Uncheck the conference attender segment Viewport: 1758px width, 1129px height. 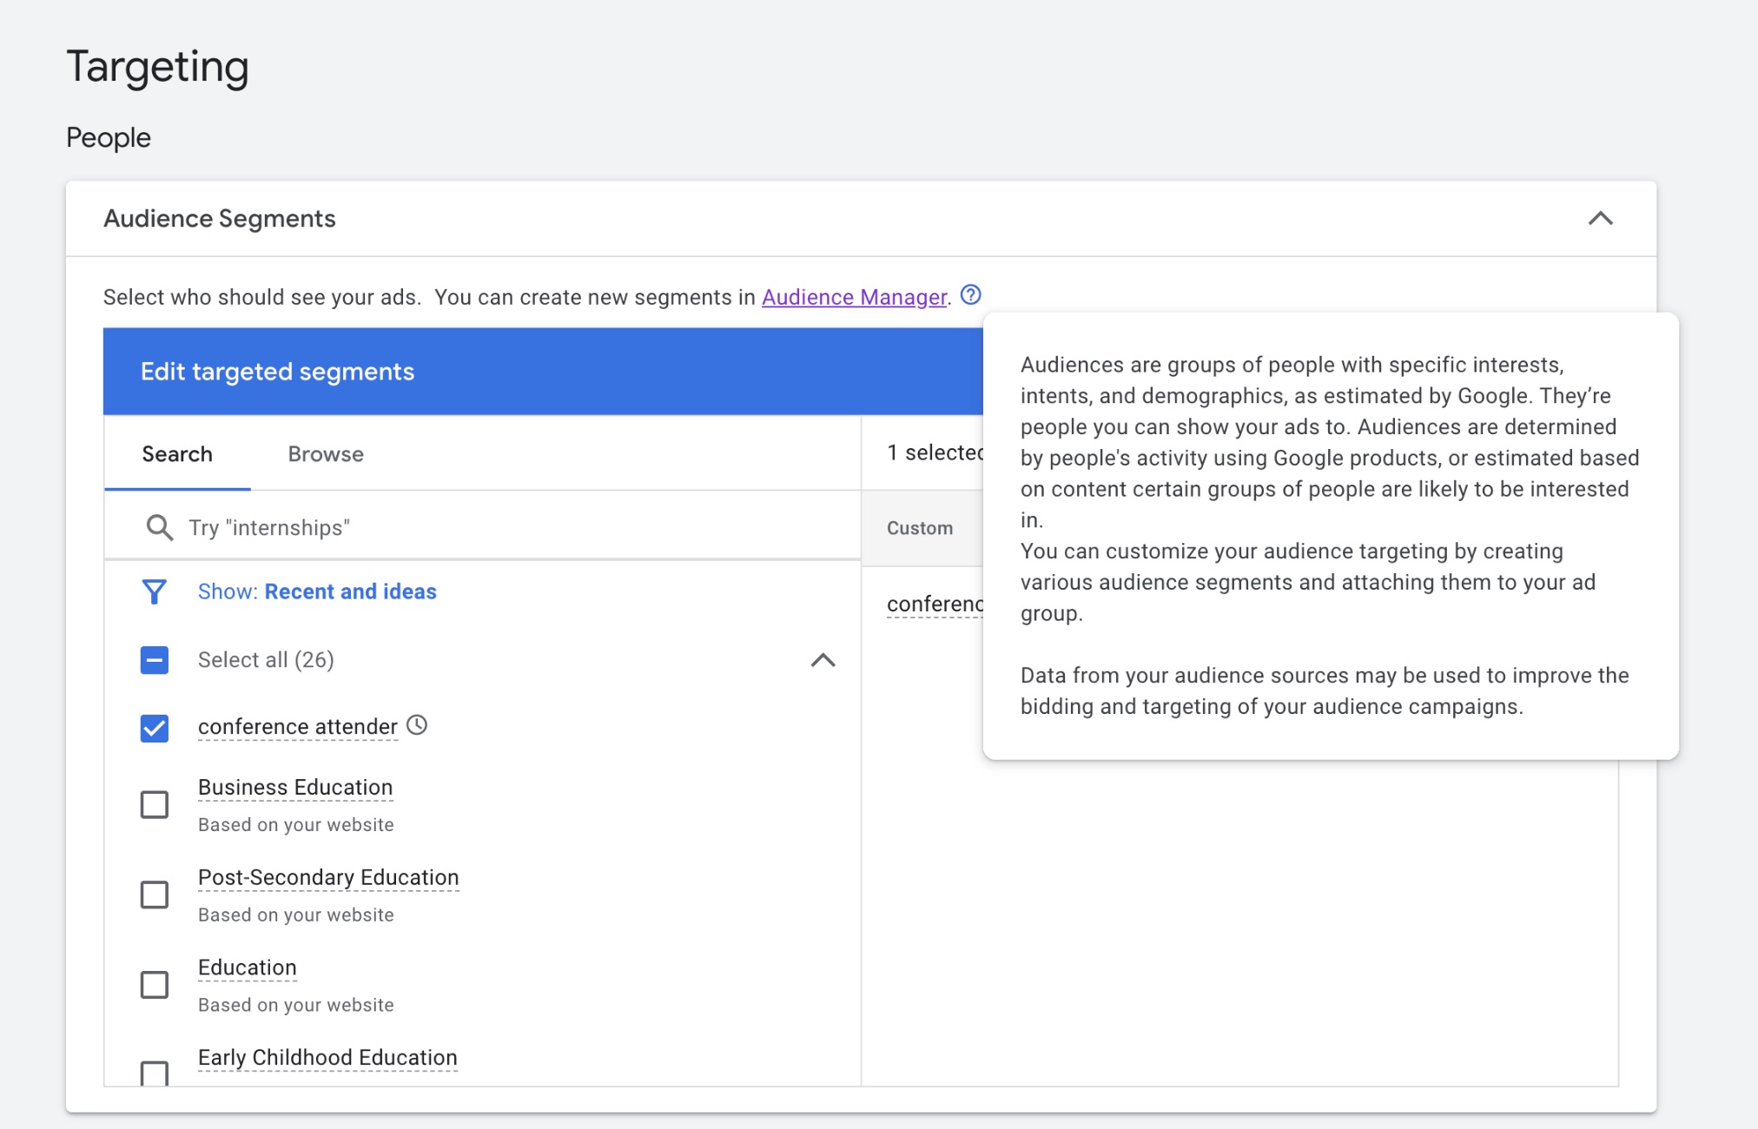coord(154,728)
